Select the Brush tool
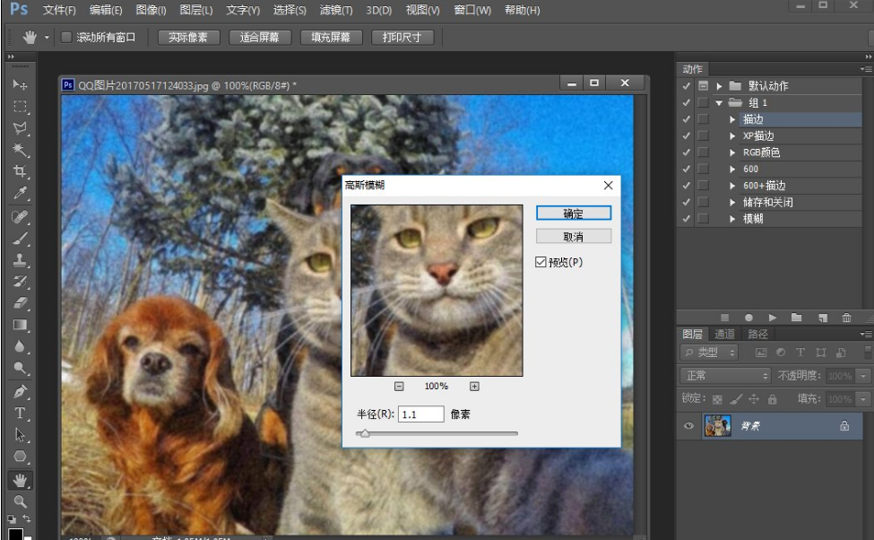874x540 pixels. (x=20, y=239)
